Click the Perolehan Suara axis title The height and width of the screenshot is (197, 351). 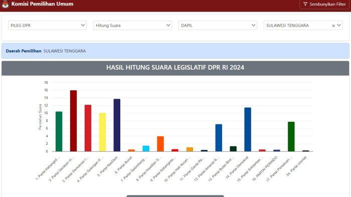[x=40, y=117]
